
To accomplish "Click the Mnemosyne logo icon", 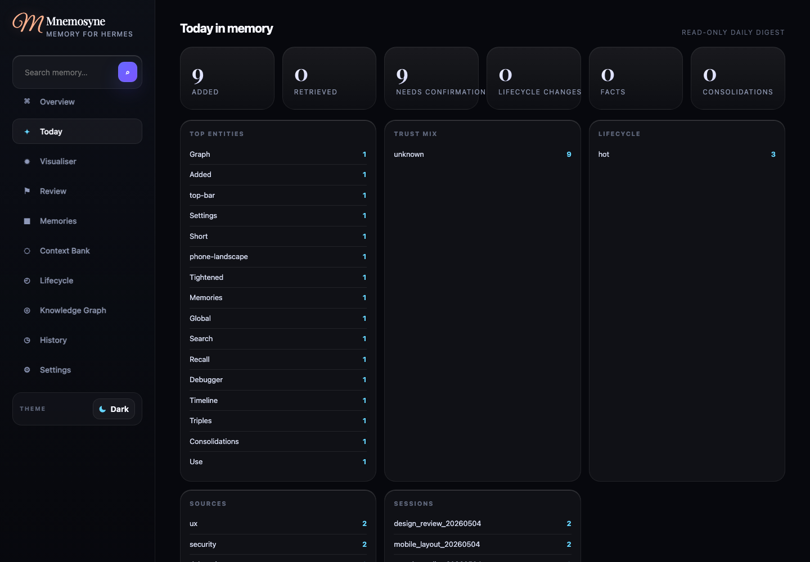I will coord(28,23).
